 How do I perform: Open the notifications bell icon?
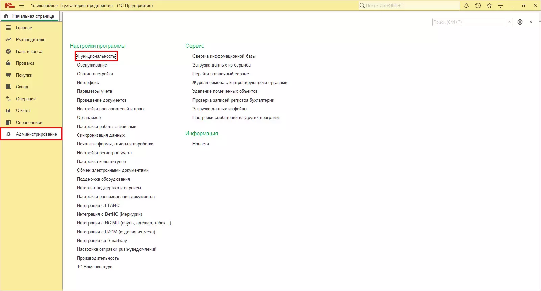coord(466,5)
